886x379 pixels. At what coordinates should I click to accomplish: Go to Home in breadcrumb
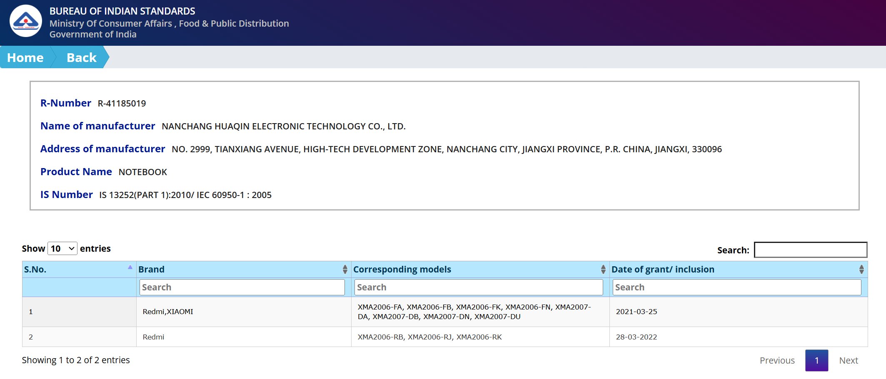pos(25,57)
